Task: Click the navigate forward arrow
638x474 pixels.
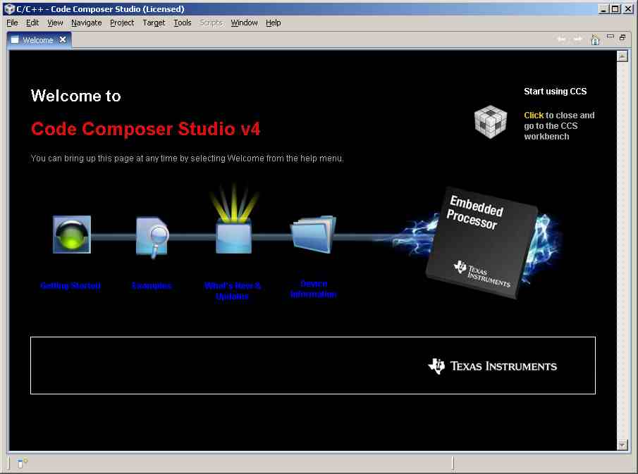Action: [578, 39]
